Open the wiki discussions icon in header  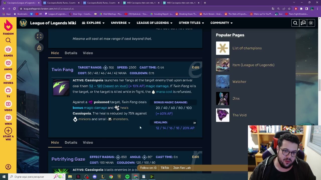pos(303,23)
